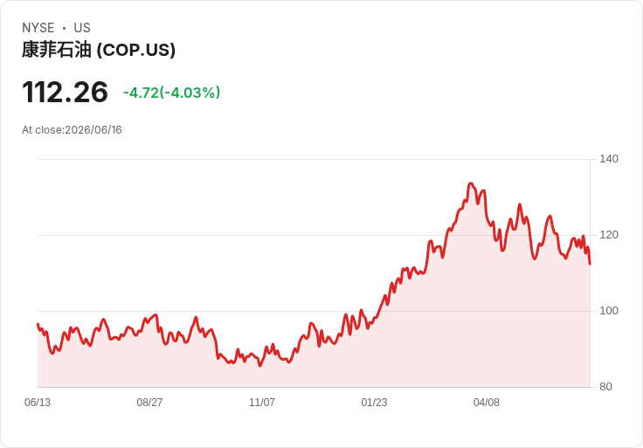The height and width of the screenshot is (448, 643).
Task: Select the 01/23 date on the x-axis
Action: click(374, 402)
